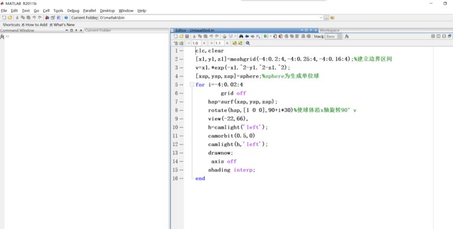Print the script from Editor toolbar
The image size is (453, 229).
pos(224,36)
